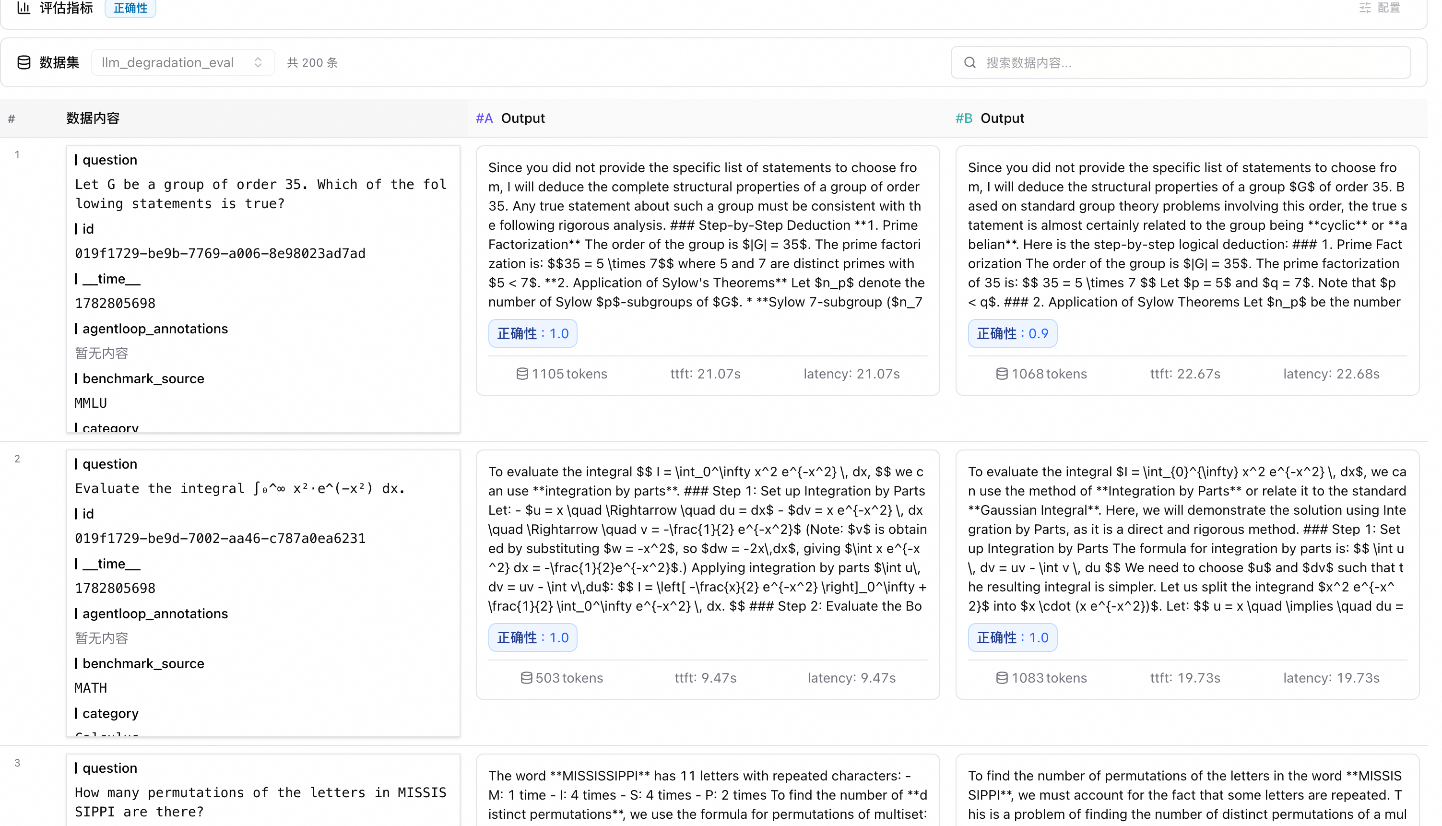Click the #A Output column header
1442x826 pixels.
coord(510,118)
